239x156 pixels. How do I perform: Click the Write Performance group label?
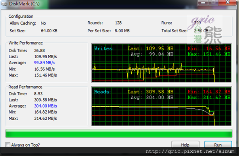[x=26, y=43]
